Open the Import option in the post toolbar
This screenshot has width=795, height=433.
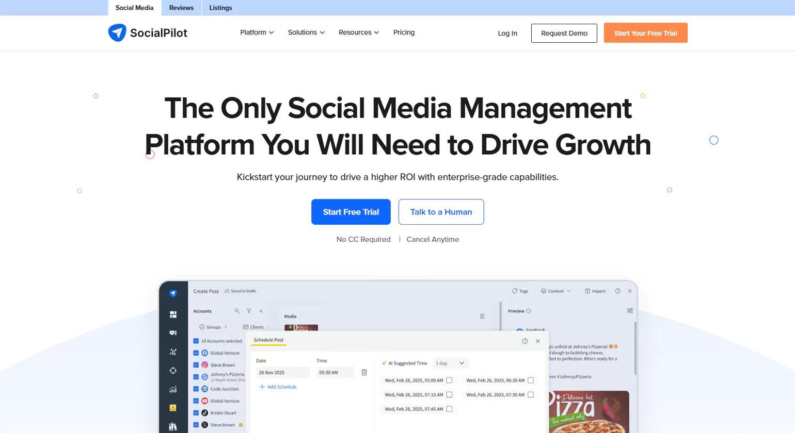(595, 291)
